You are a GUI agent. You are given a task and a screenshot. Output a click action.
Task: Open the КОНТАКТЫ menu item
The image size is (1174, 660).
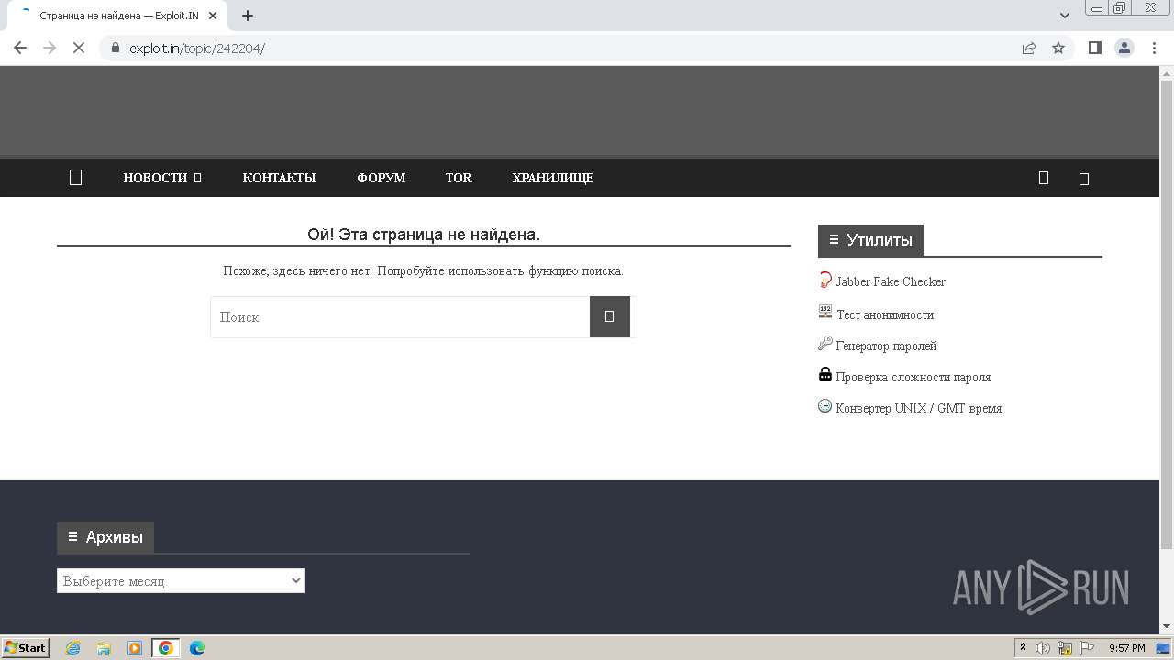(279, 178)
